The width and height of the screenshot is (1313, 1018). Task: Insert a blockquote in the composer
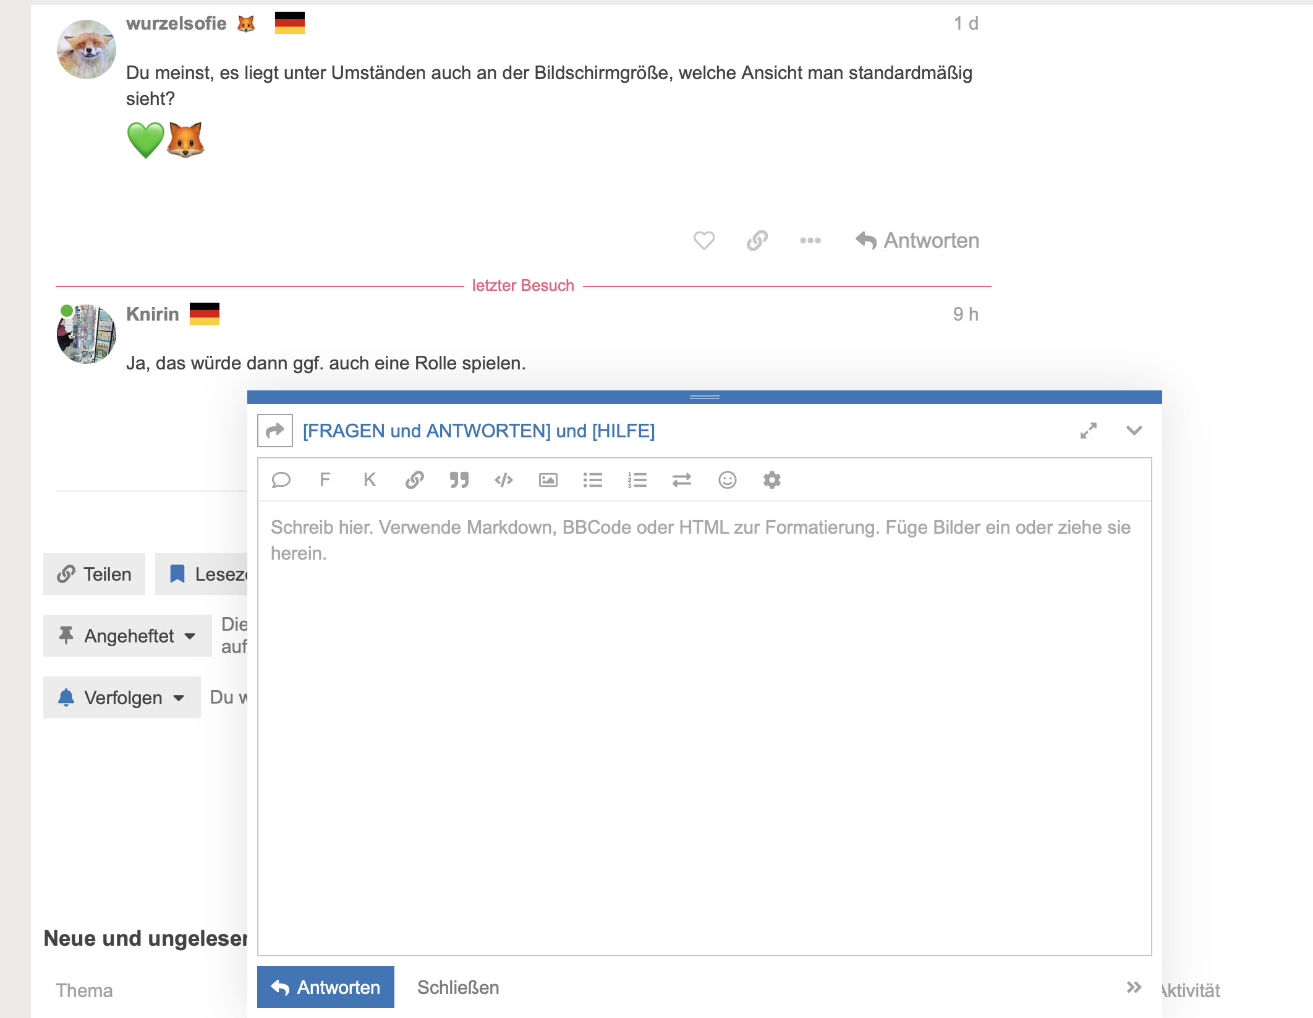click(459, 480)
